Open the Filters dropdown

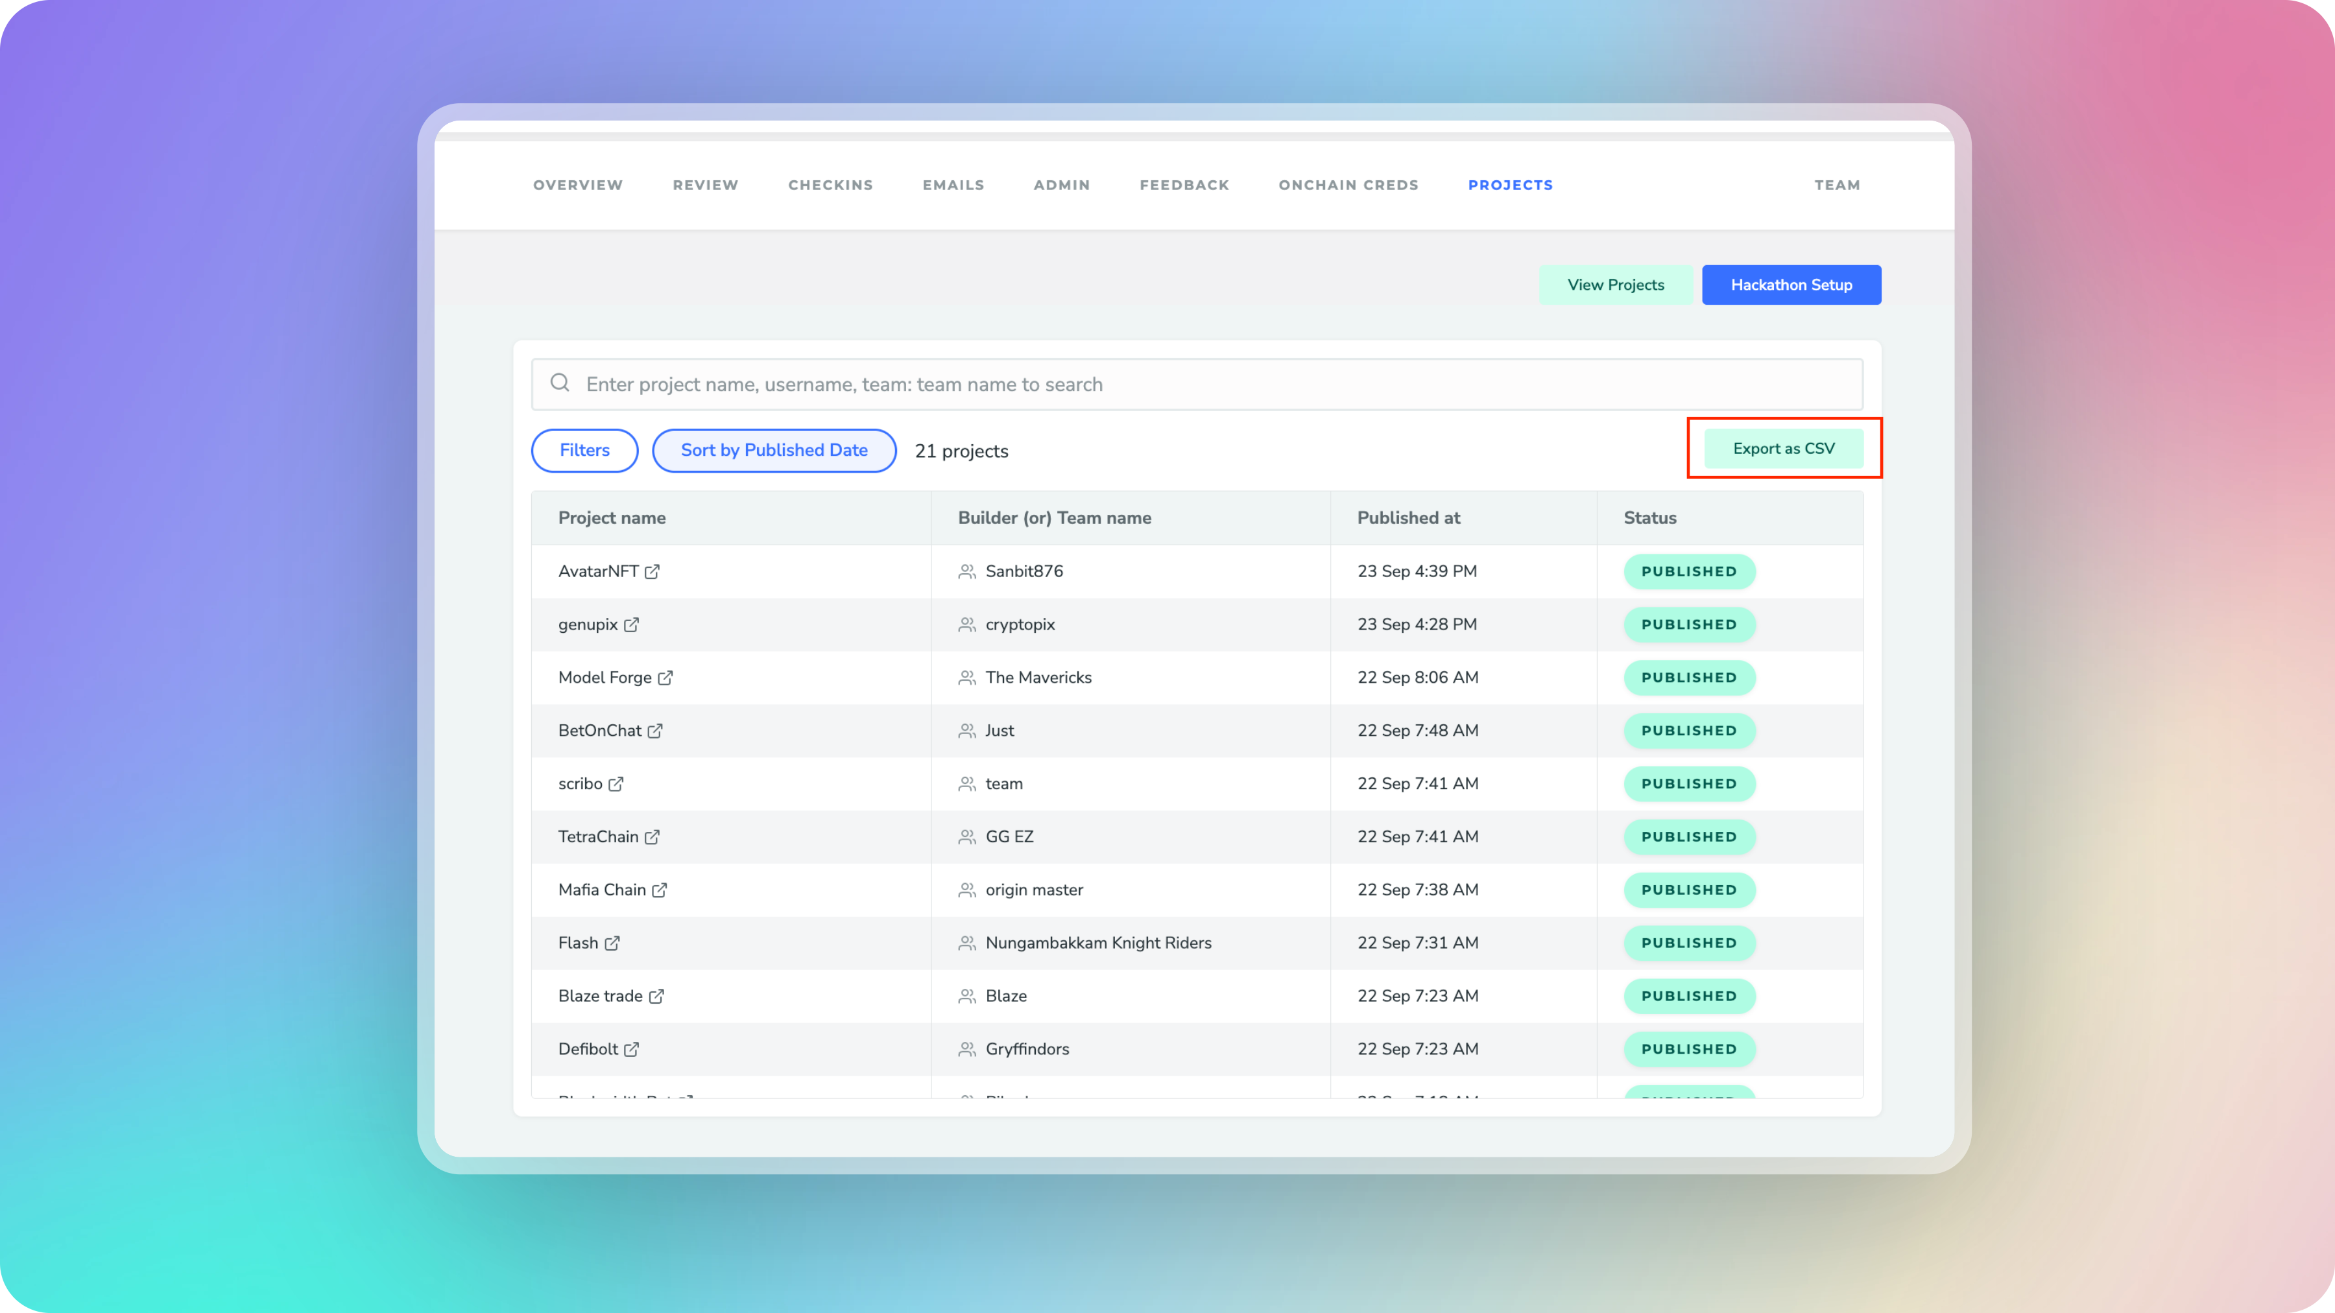(584, 451)
